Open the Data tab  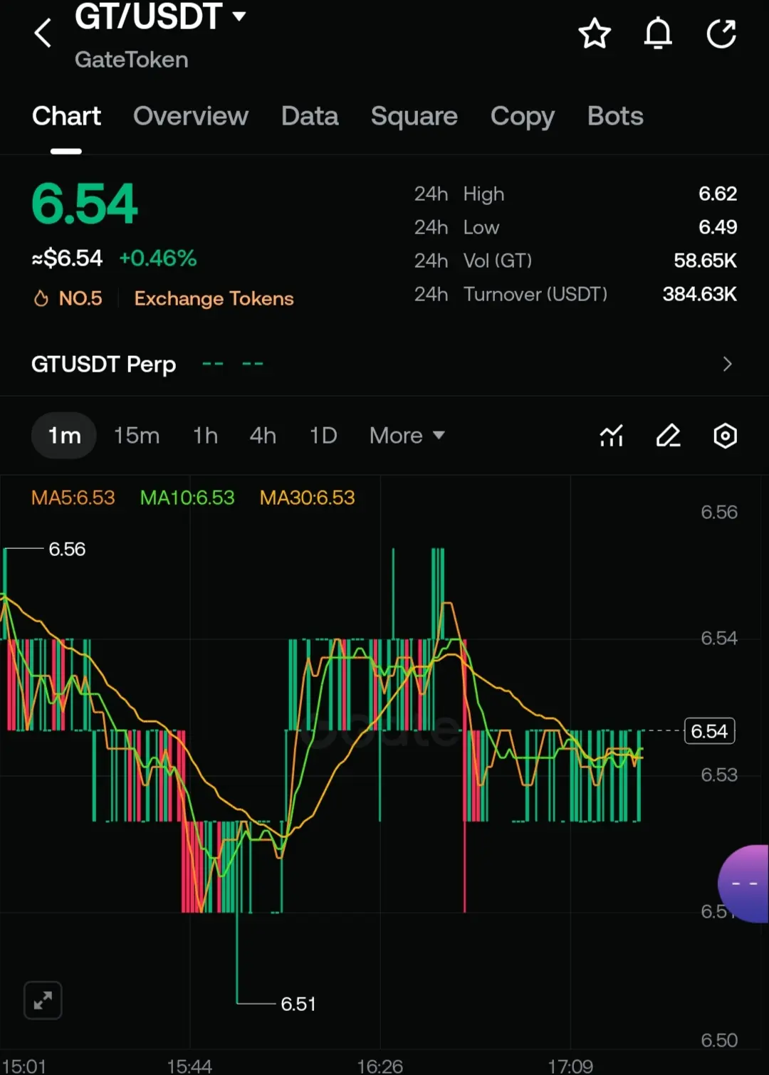[x=310, y=116]
